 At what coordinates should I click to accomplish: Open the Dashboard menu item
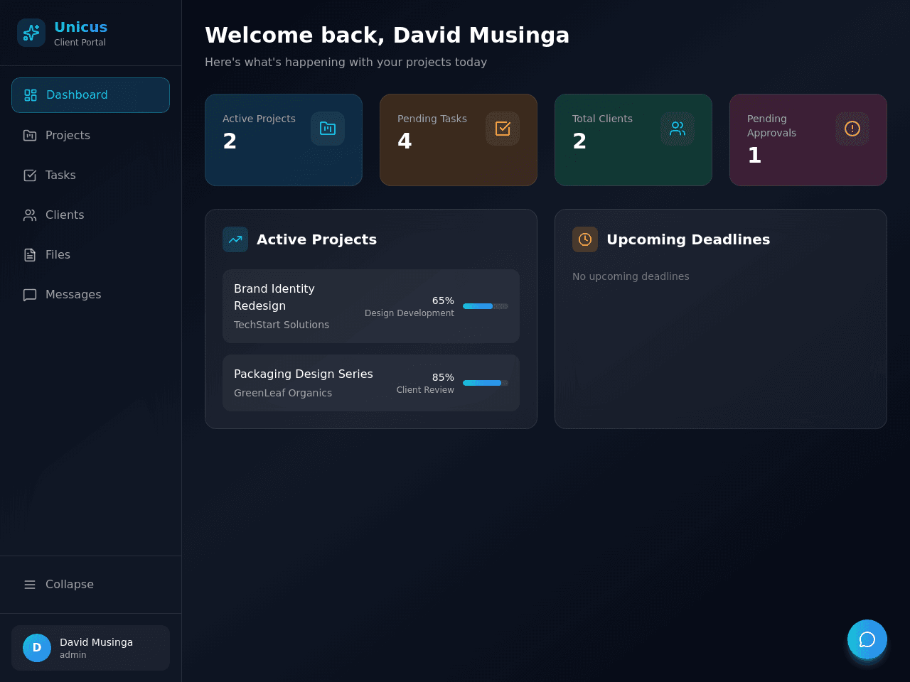[x=90, y=95]
